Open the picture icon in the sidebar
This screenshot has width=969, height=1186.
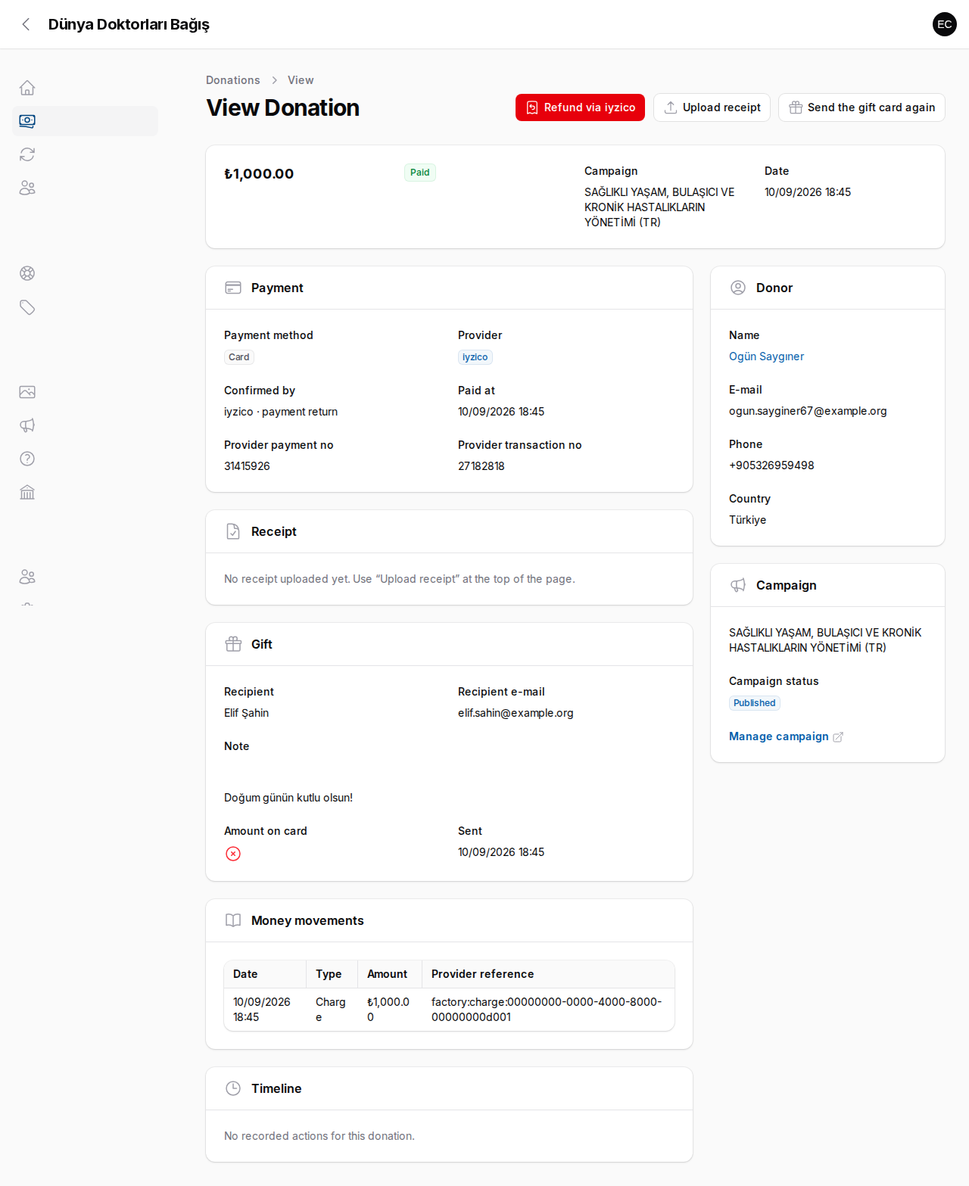(x=27, y=392)
